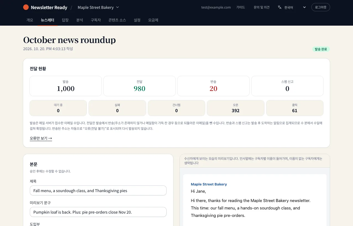Click the test@example.com account email

(x=216, y=7)
